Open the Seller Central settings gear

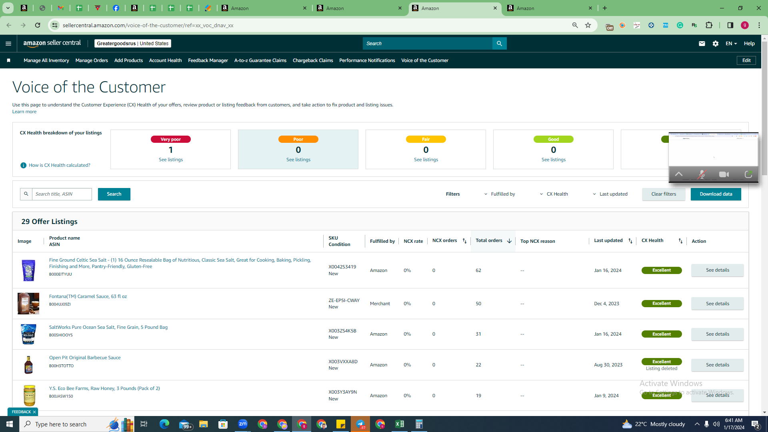[x=716, y=44]
